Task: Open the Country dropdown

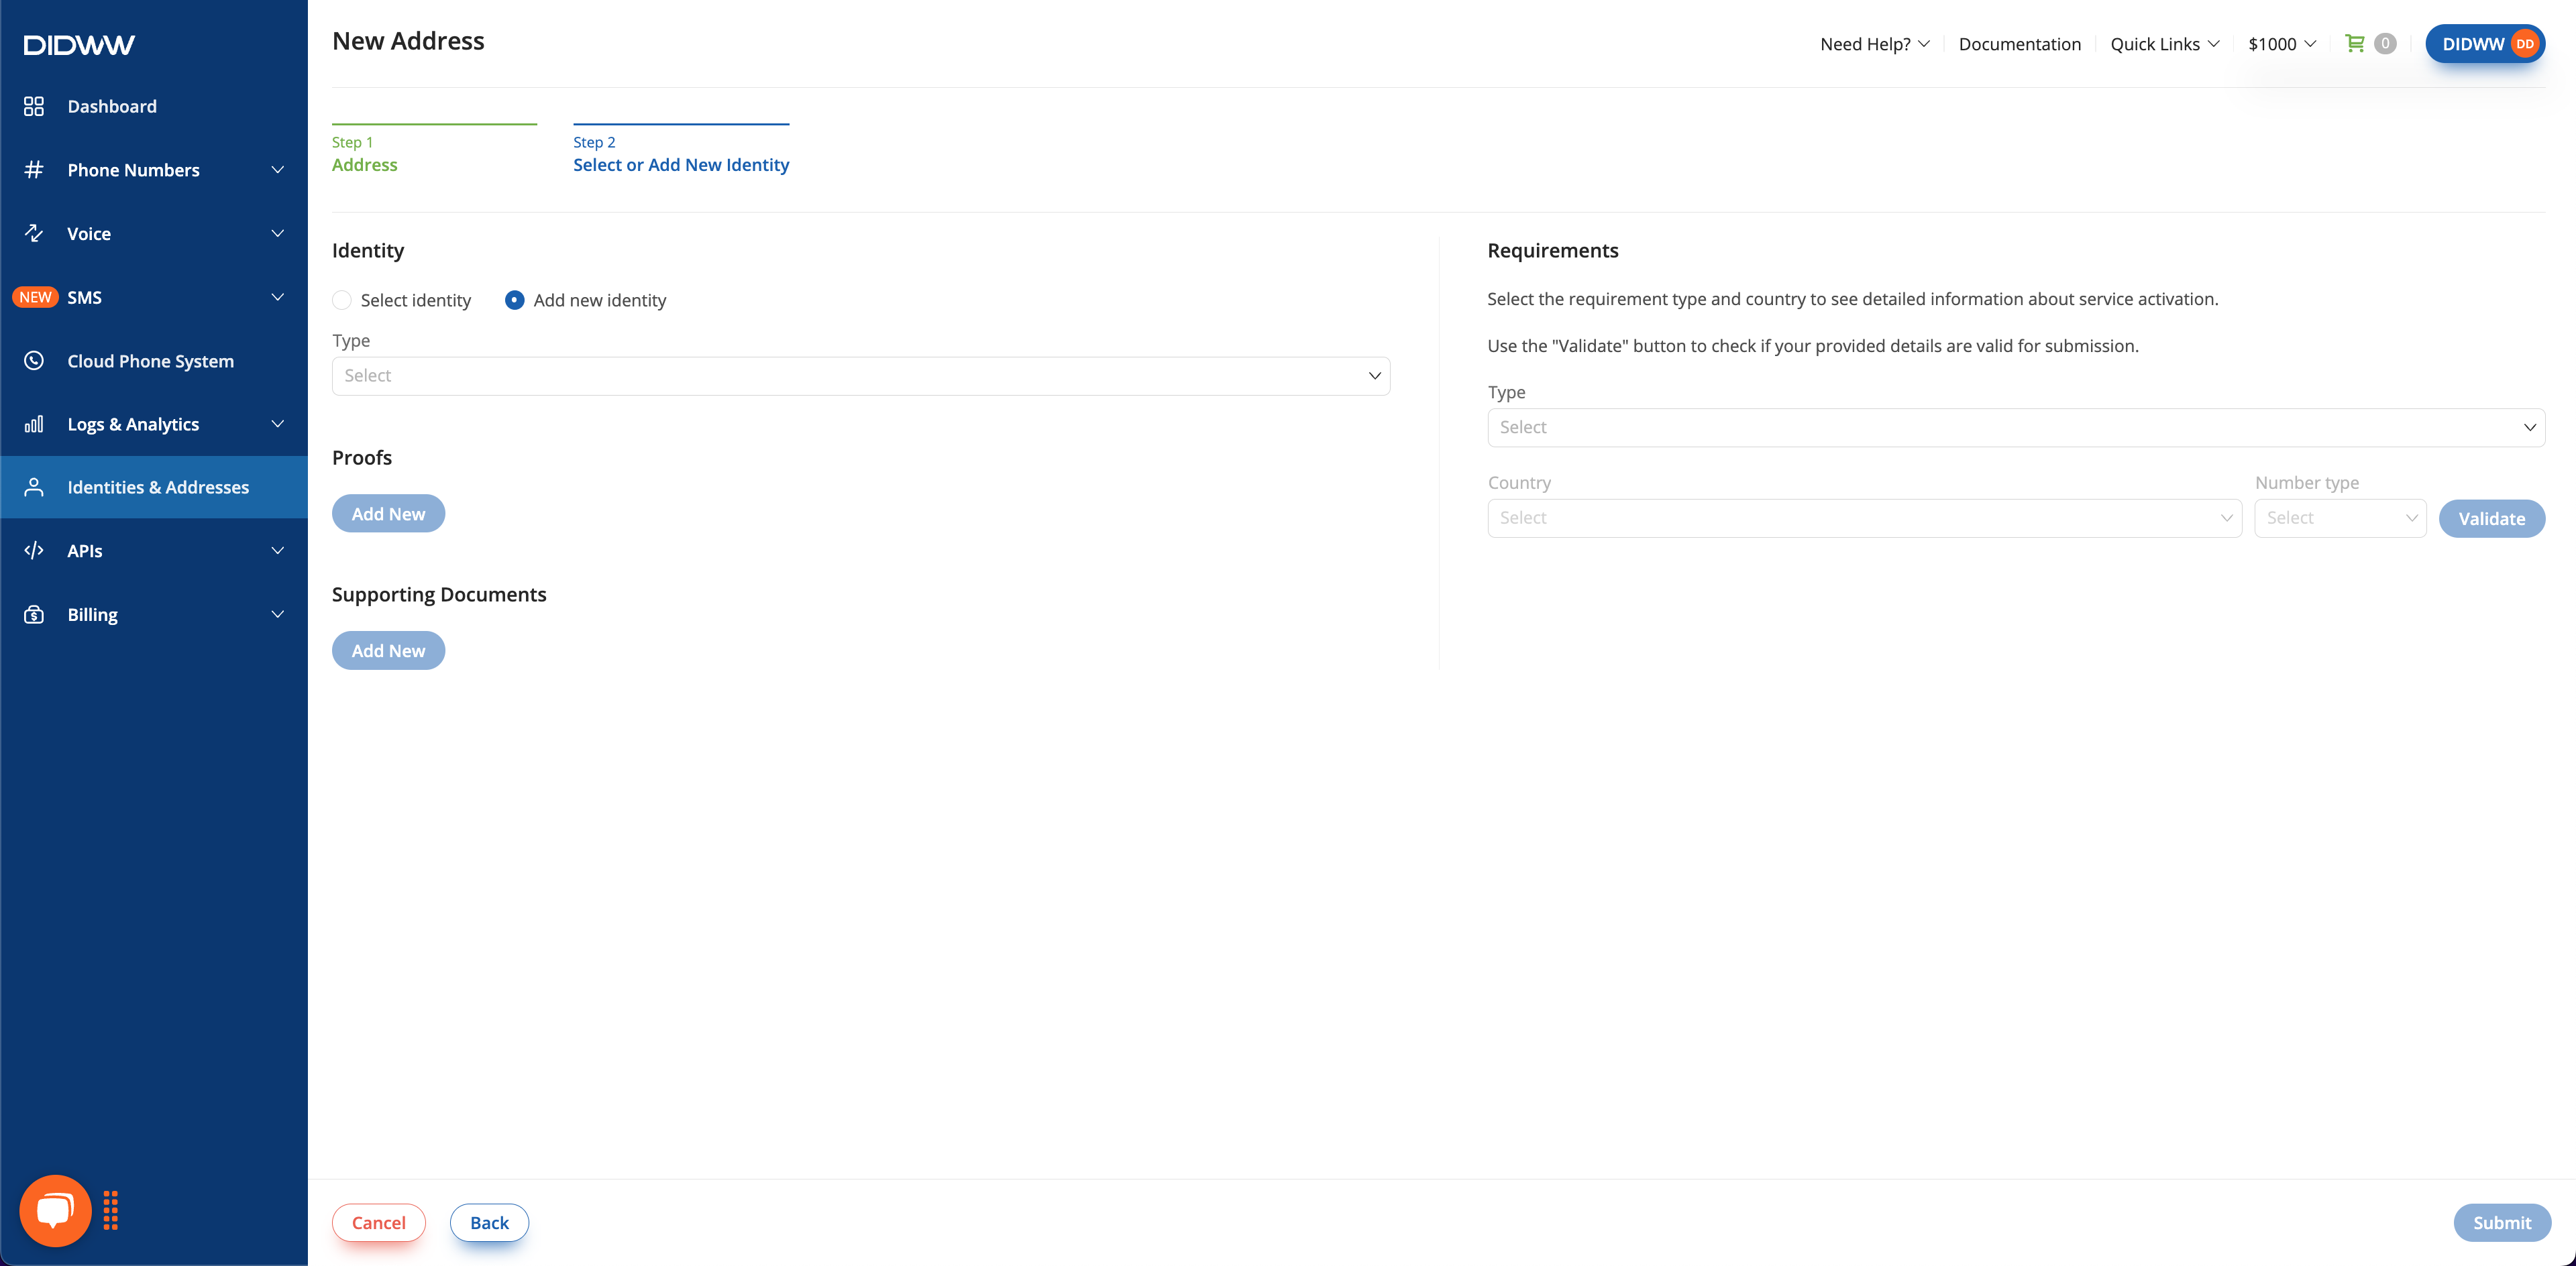Action: pyautogui.click(x=1864, y=518)
